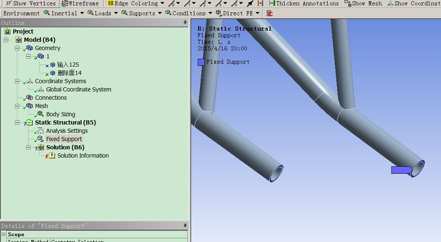Click the Connections node icon
The image size is (441, 242).
tap(29, 98)
